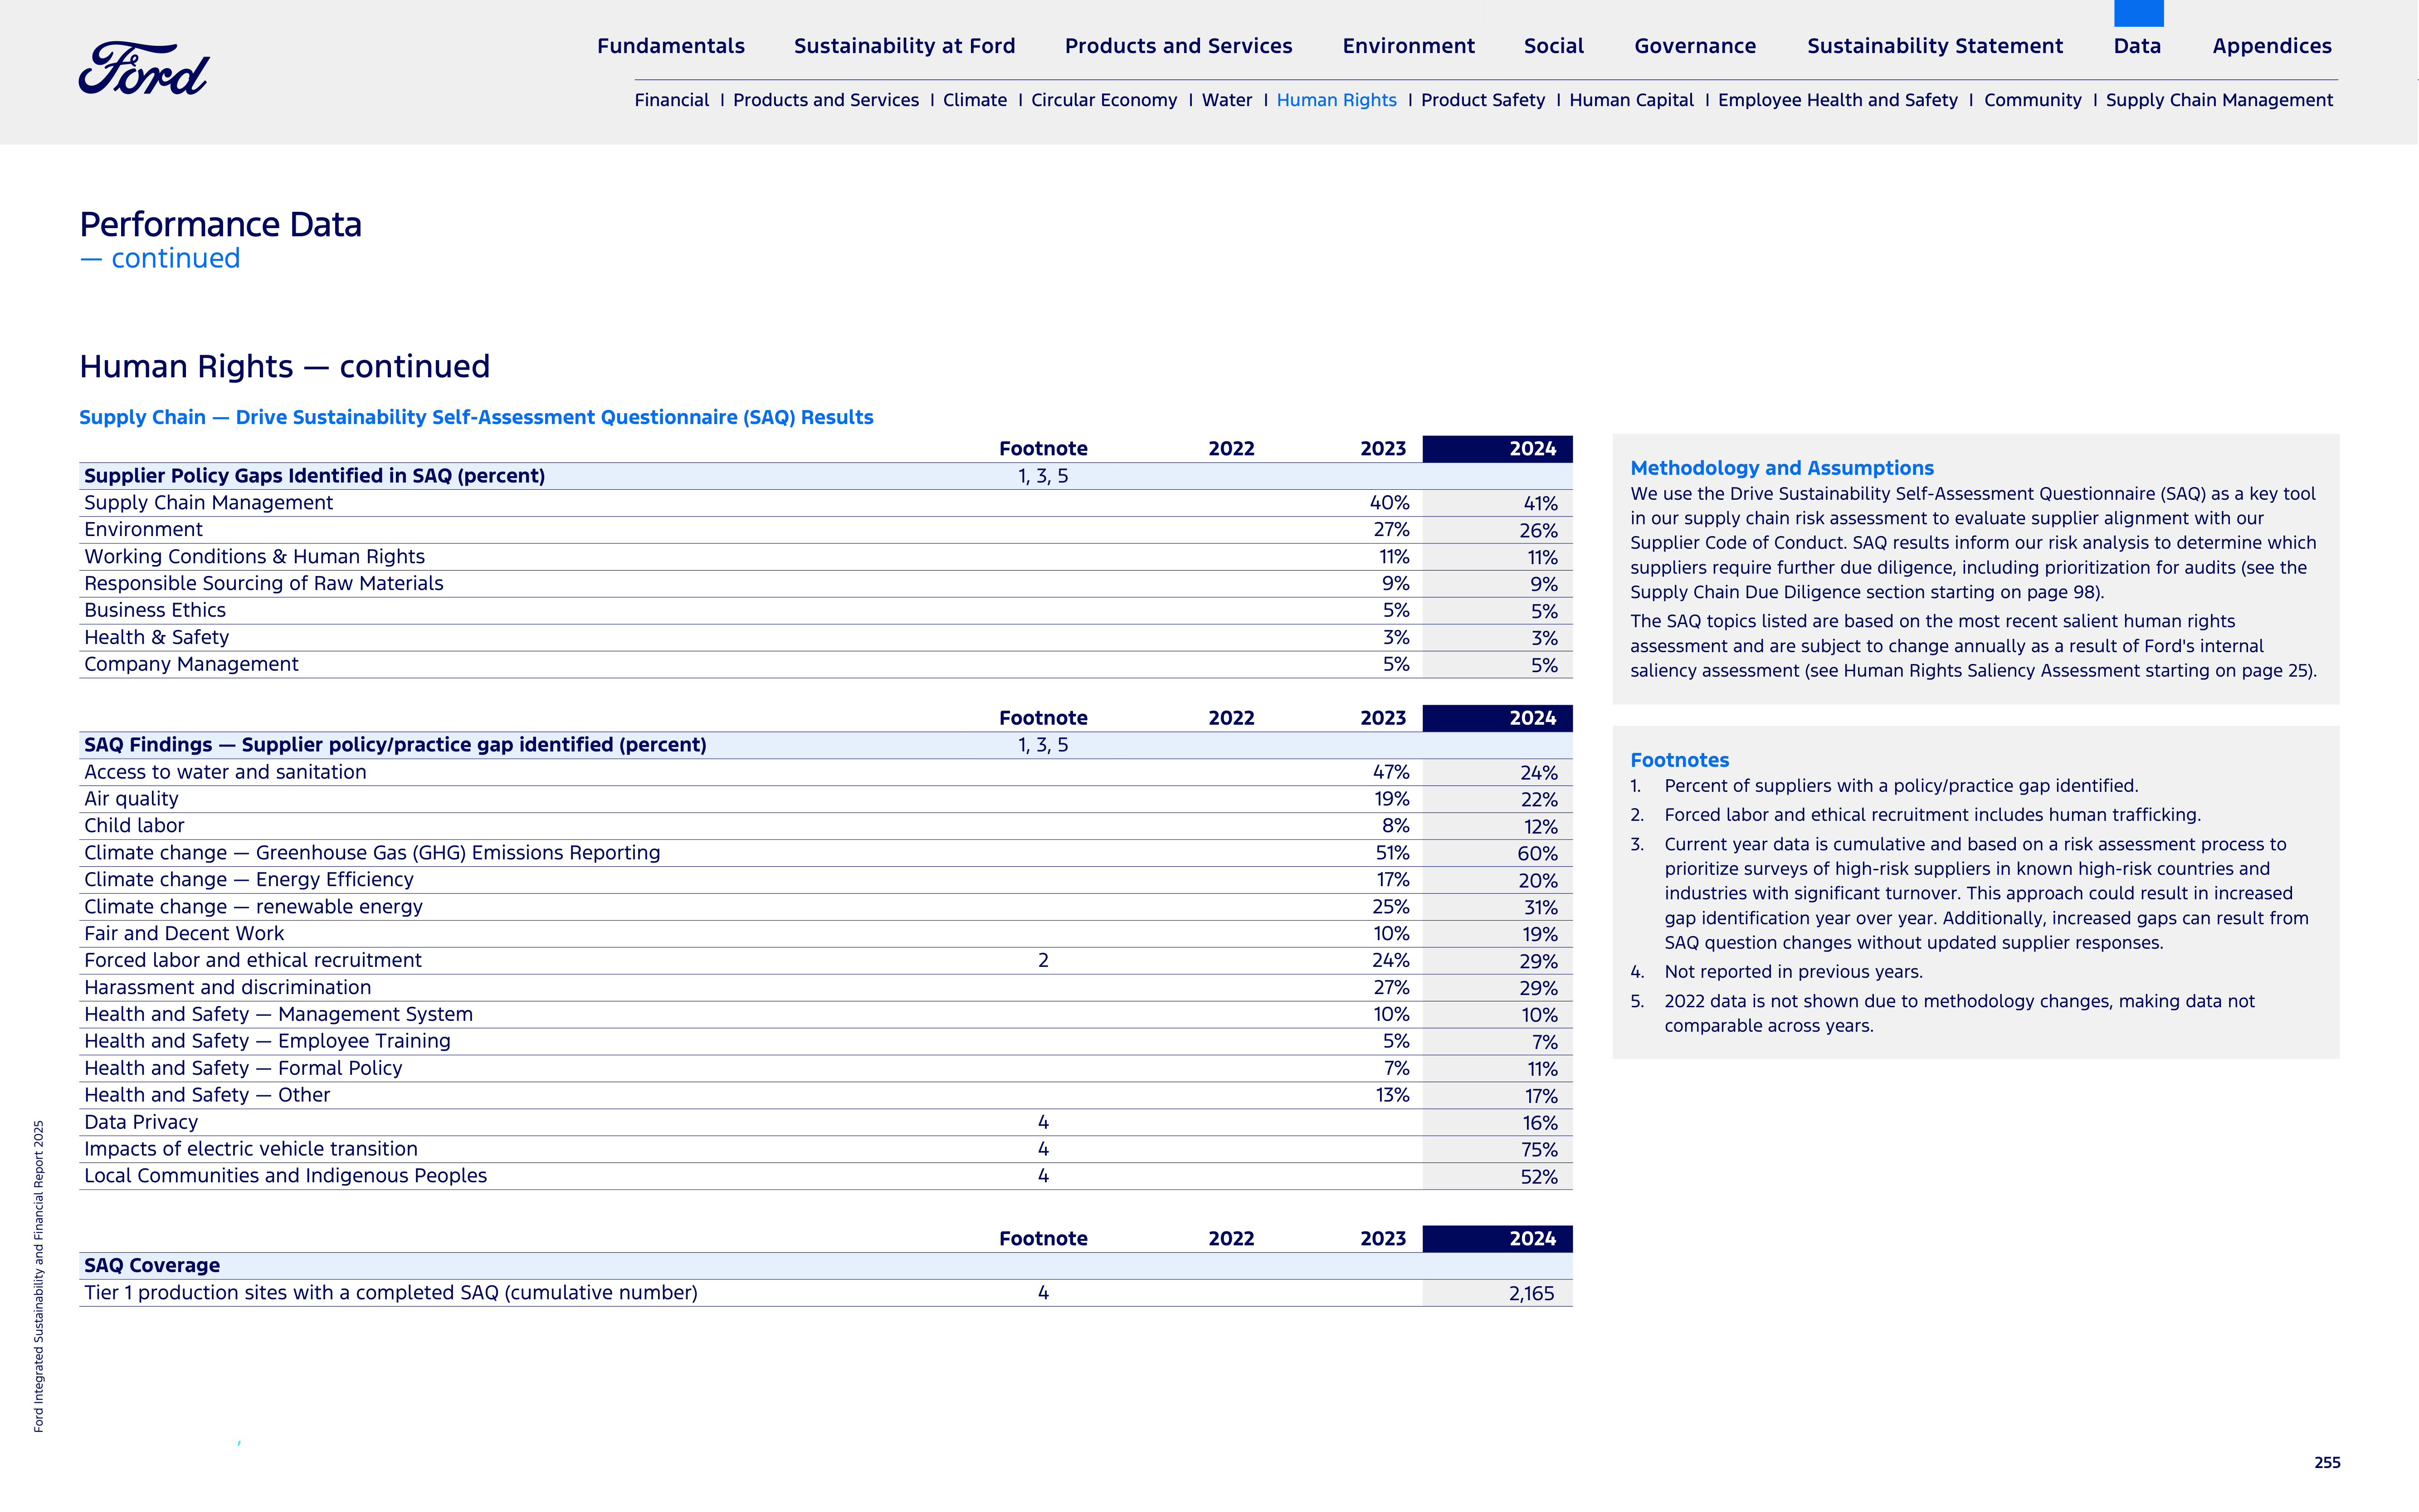Click 17% in Health and Safety Other row

(x=1541, y=1097)
